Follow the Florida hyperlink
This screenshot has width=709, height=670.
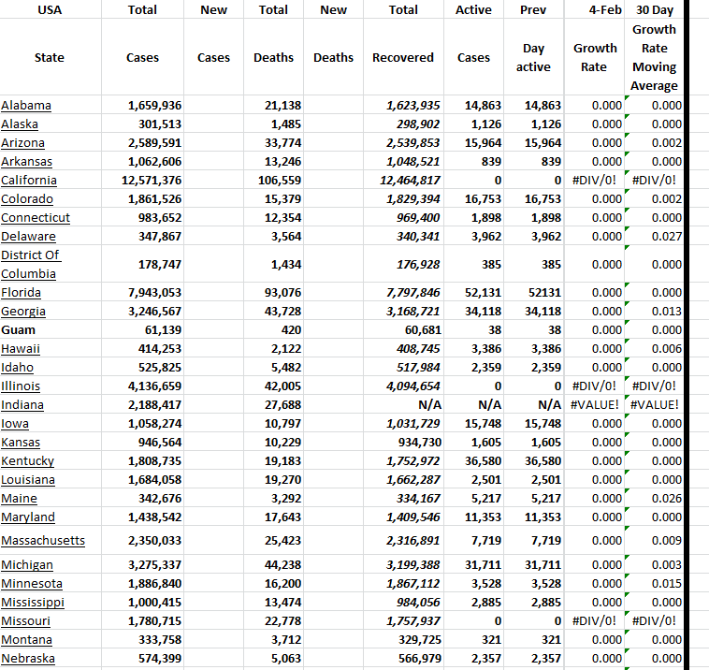22,292
